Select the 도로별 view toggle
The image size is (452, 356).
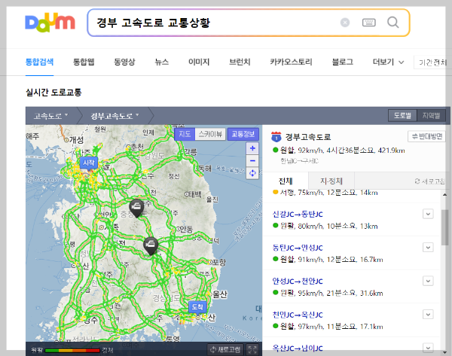coord(402,115)
